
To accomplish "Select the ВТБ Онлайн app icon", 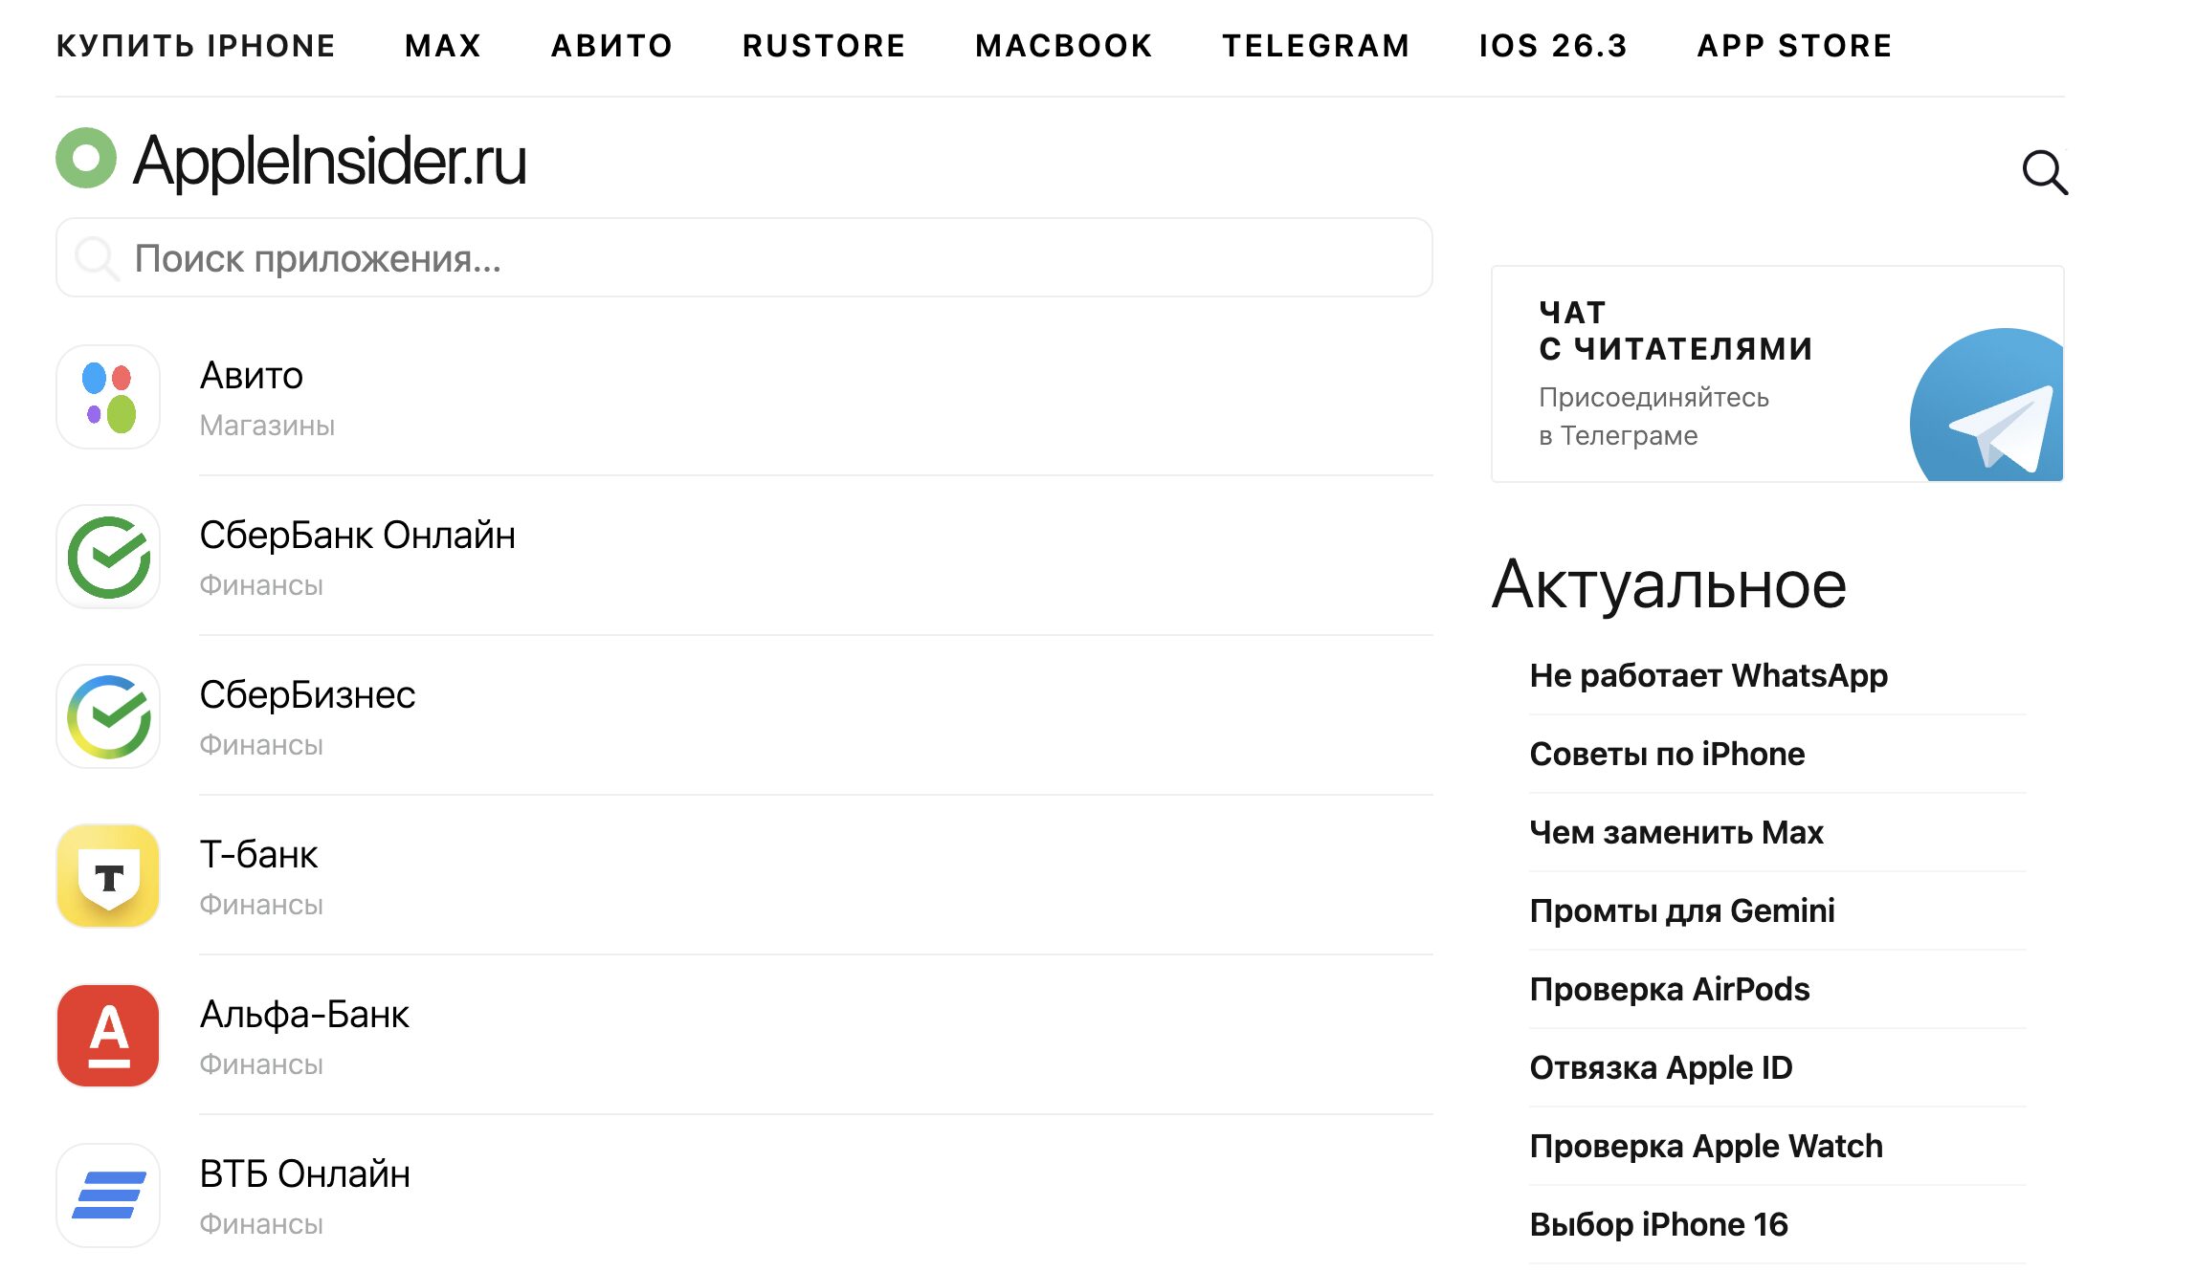I will click(x=108, y=1195).
